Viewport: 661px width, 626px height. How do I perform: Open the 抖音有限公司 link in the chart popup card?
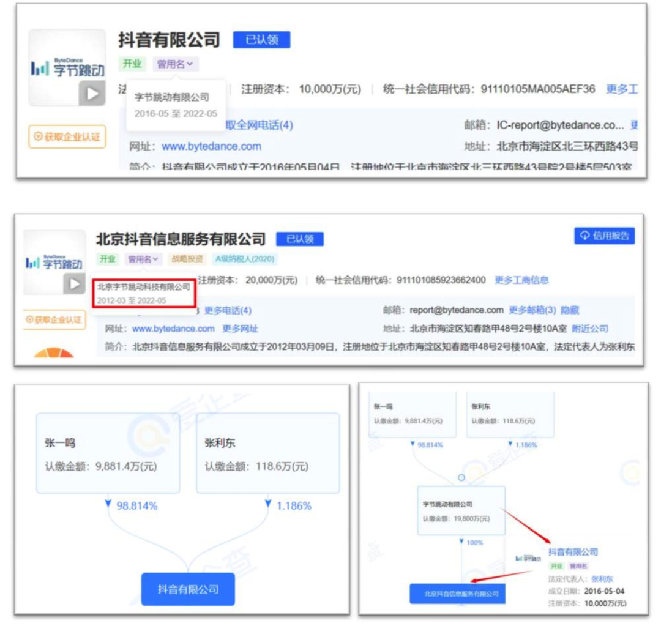tap(573, 552)
